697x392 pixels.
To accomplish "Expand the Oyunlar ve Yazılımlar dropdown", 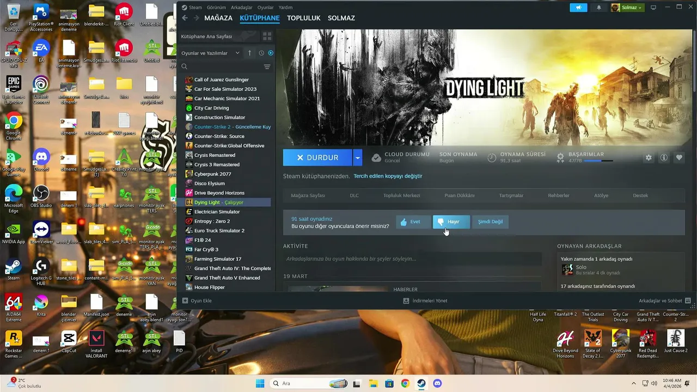I will tap(211, 53).
